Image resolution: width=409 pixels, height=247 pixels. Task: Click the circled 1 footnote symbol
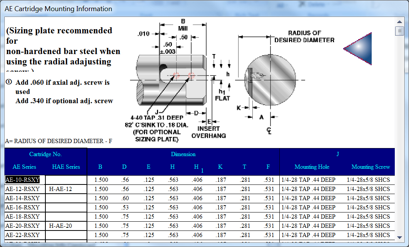(9, 82)
